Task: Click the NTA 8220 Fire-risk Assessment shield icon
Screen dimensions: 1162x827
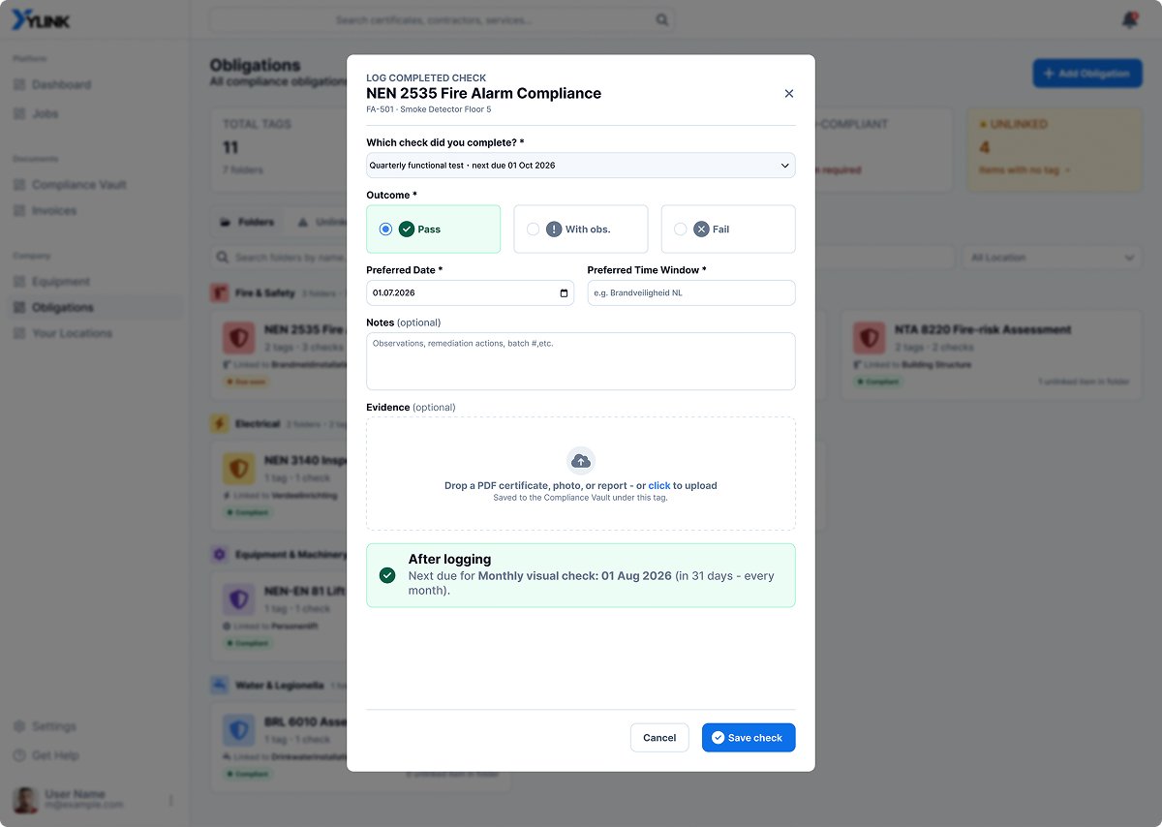Action: pyautogui.click(x=869, y=338)
